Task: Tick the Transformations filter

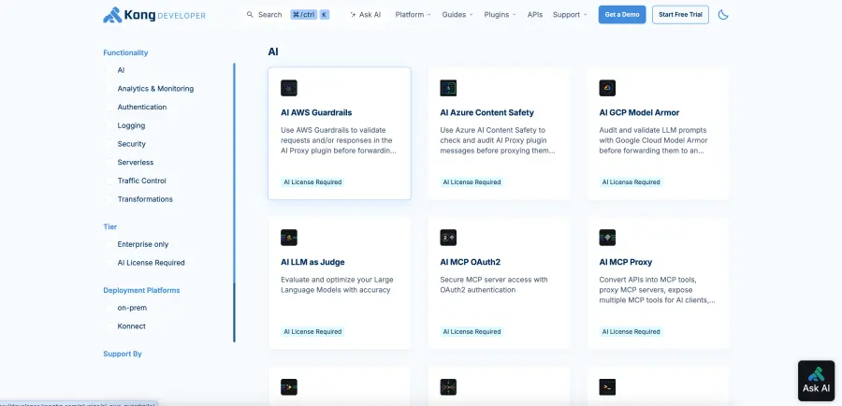Action: coord(109,199)
